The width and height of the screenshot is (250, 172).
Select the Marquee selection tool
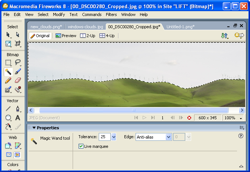[8, 62]
